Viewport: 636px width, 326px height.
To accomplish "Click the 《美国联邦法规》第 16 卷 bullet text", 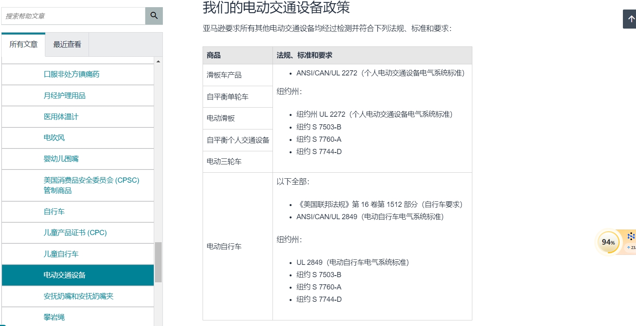I will [379, 204].
